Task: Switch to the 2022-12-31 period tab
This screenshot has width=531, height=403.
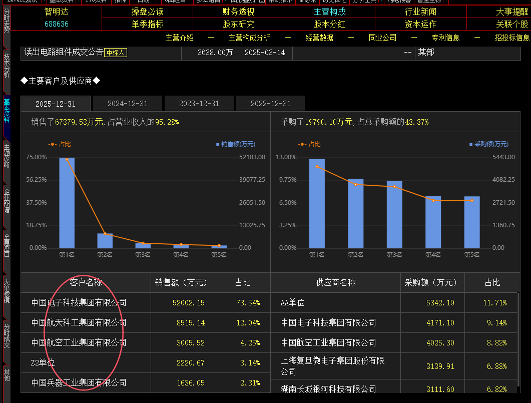Action: [x=271, y=103]
